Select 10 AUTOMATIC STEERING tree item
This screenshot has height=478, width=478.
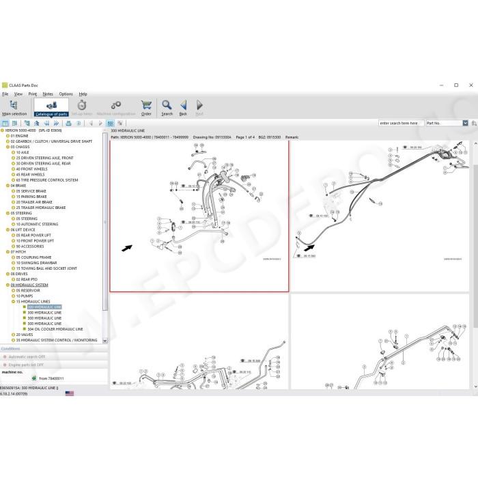click(37, 224)
